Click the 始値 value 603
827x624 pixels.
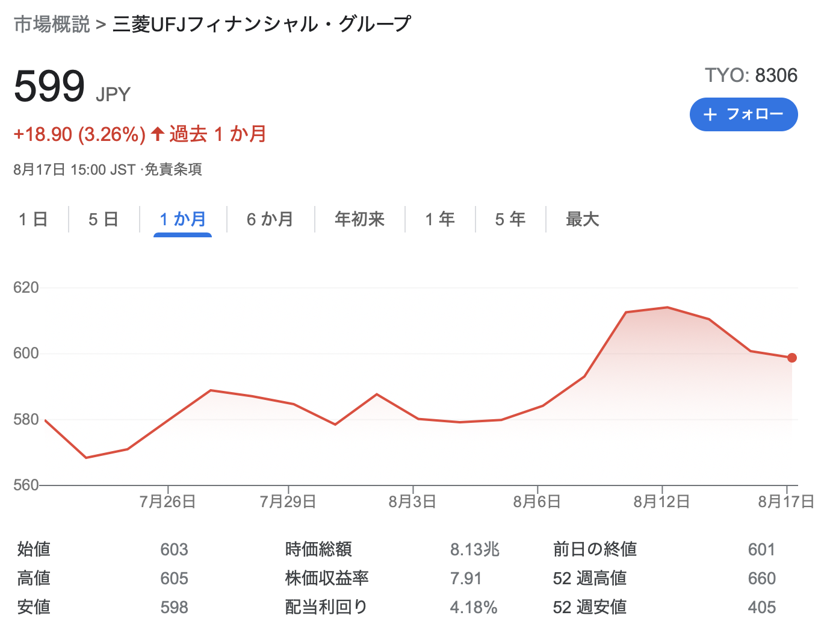(175, 549)
